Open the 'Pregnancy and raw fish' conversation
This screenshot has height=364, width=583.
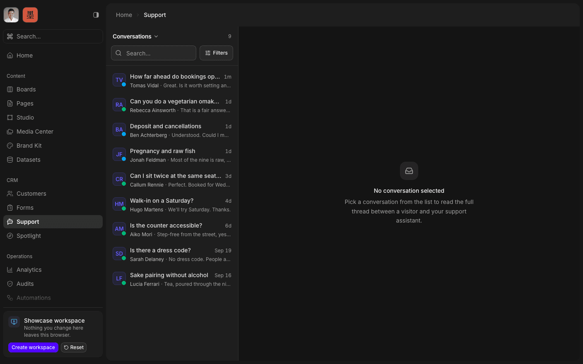coord(172,155)
